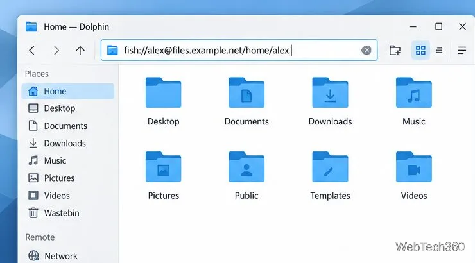Select Desktop in the Places panel
Screen dimensions: 475x263
(x=68, y=108)
